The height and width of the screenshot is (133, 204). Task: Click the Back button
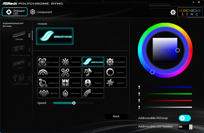(116, 116)
